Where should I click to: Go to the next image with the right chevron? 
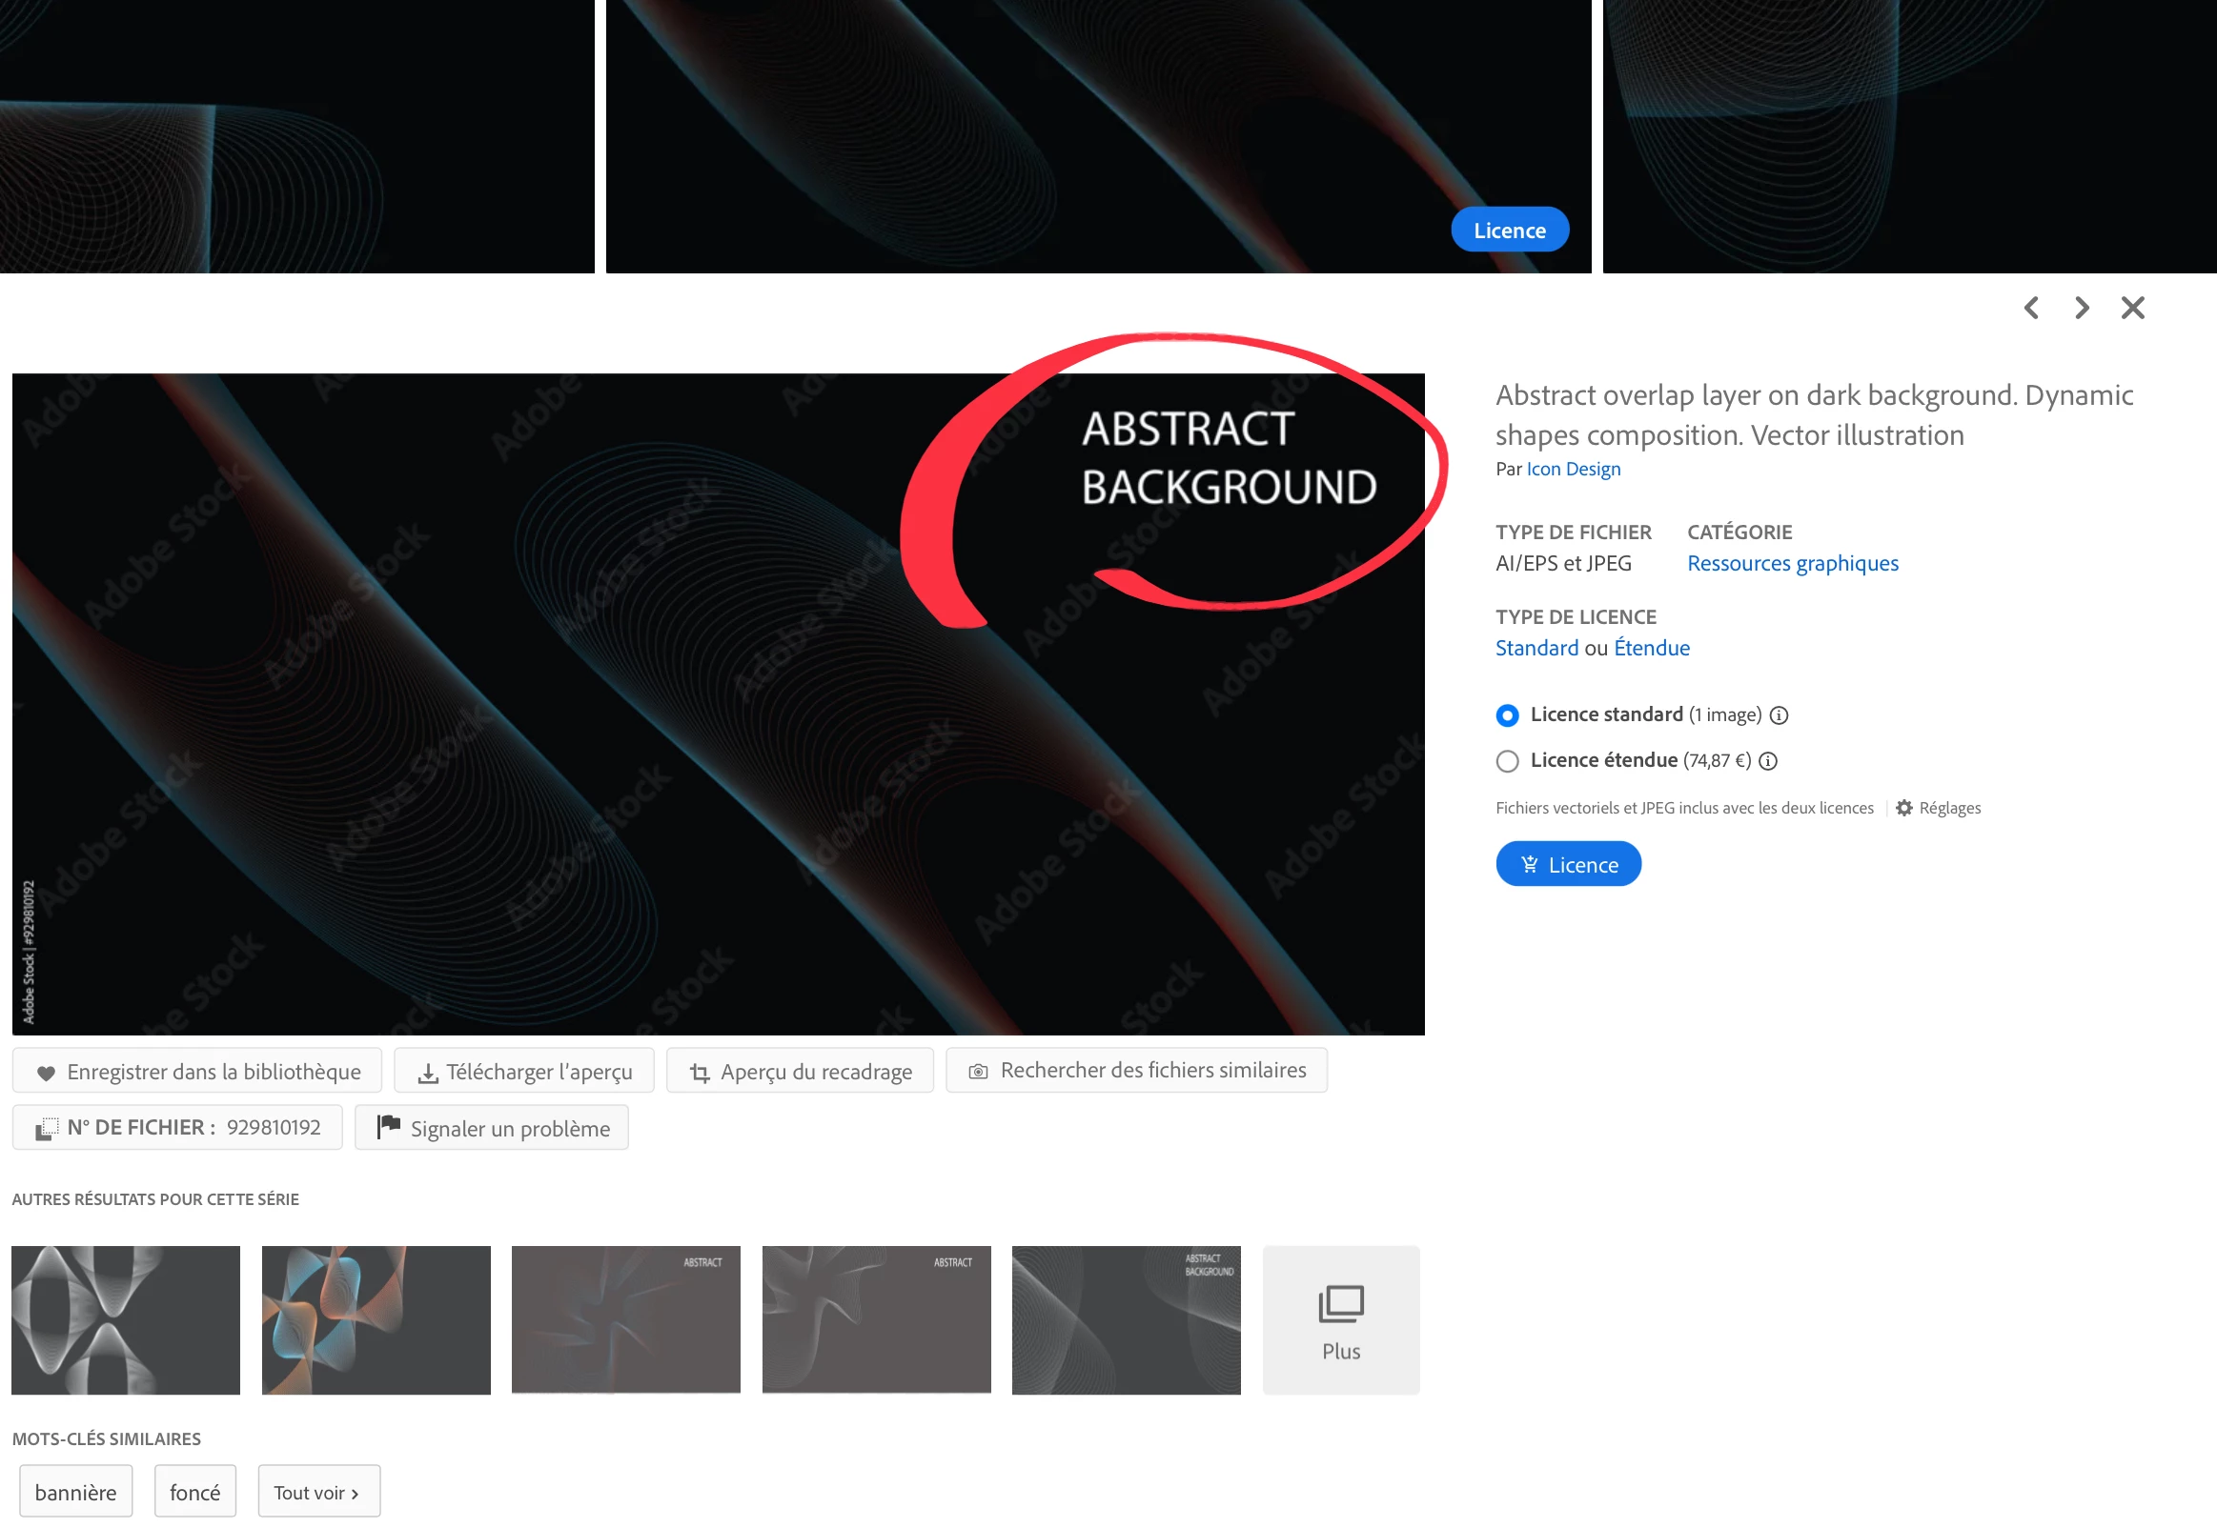(2081, 309)
